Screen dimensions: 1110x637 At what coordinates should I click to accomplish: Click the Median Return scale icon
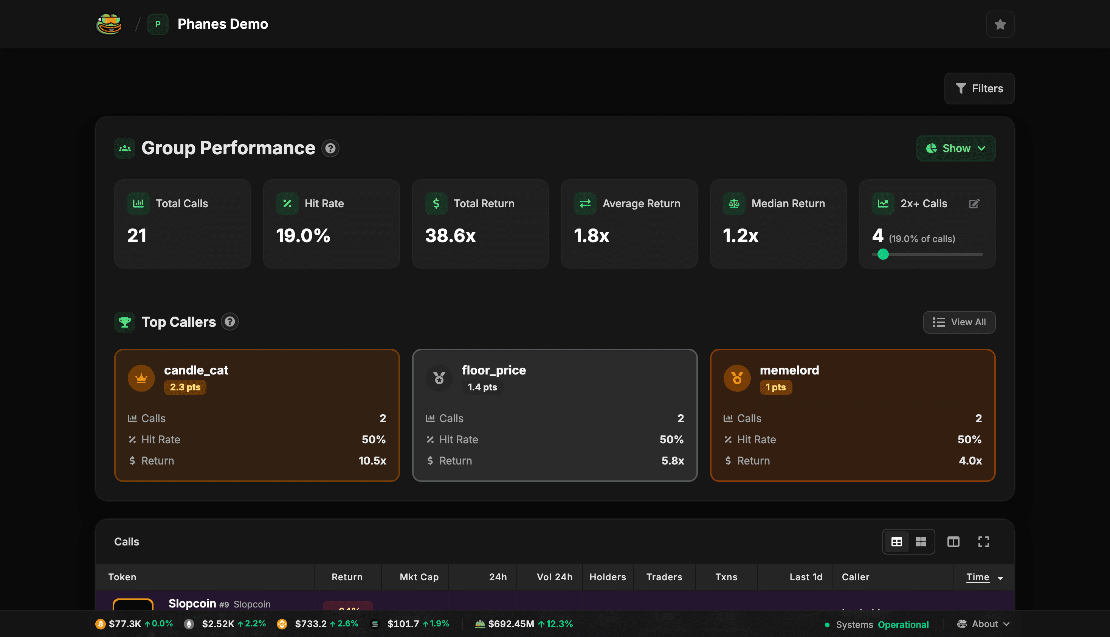tap(734, 204)
